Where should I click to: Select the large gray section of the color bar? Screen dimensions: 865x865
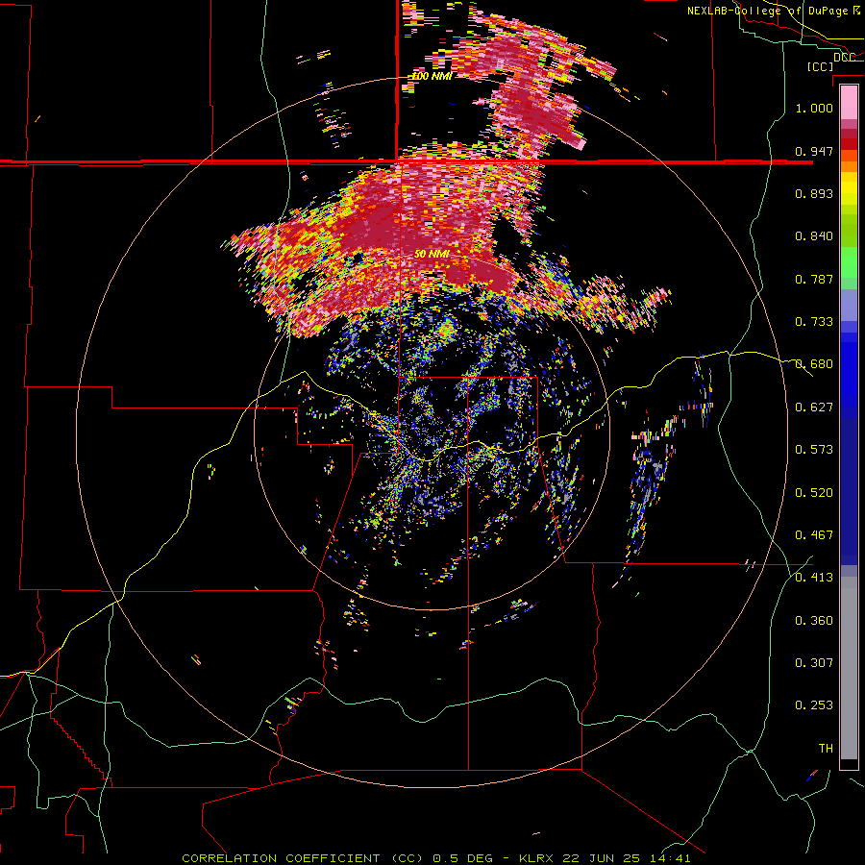click(x=849, y=668)
